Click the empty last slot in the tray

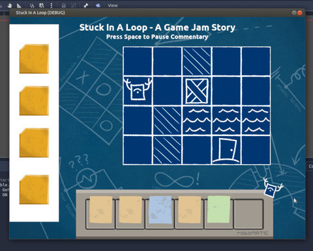click(x=248, y=214)
